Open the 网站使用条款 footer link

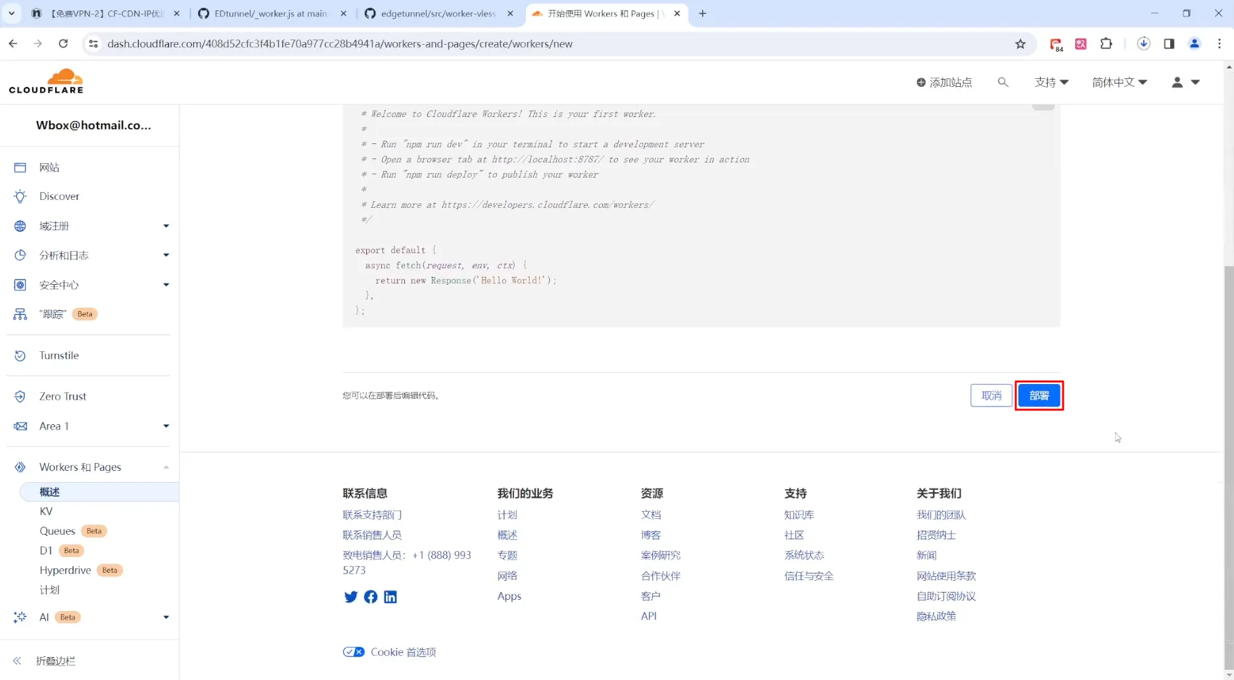[x=946, y=576]
